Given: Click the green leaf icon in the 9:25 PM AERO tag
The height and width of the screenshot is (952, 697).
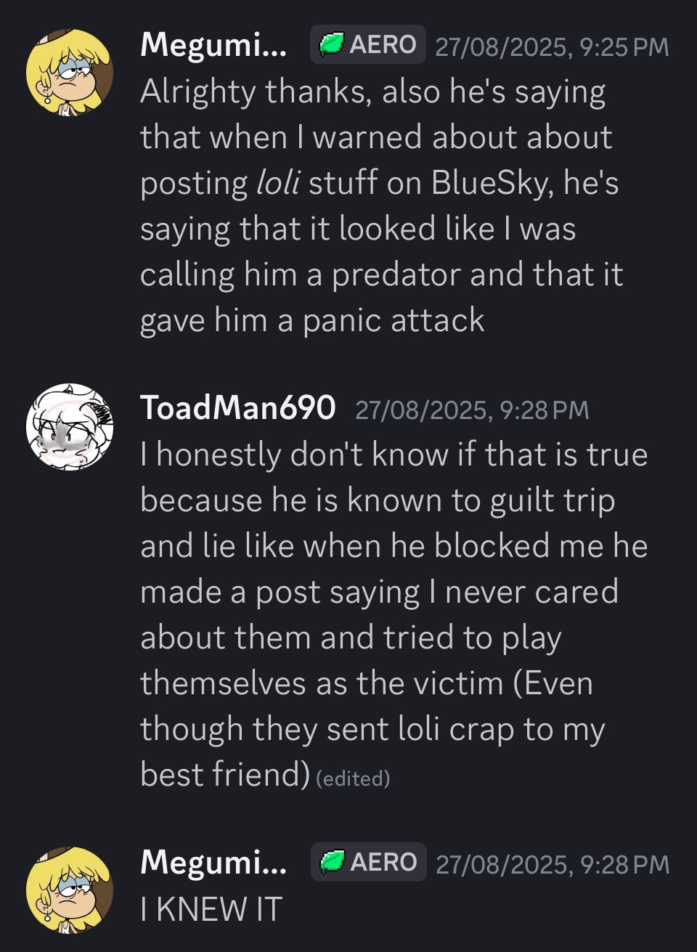Looking at the screenshot, I should (x=332, y=44).
